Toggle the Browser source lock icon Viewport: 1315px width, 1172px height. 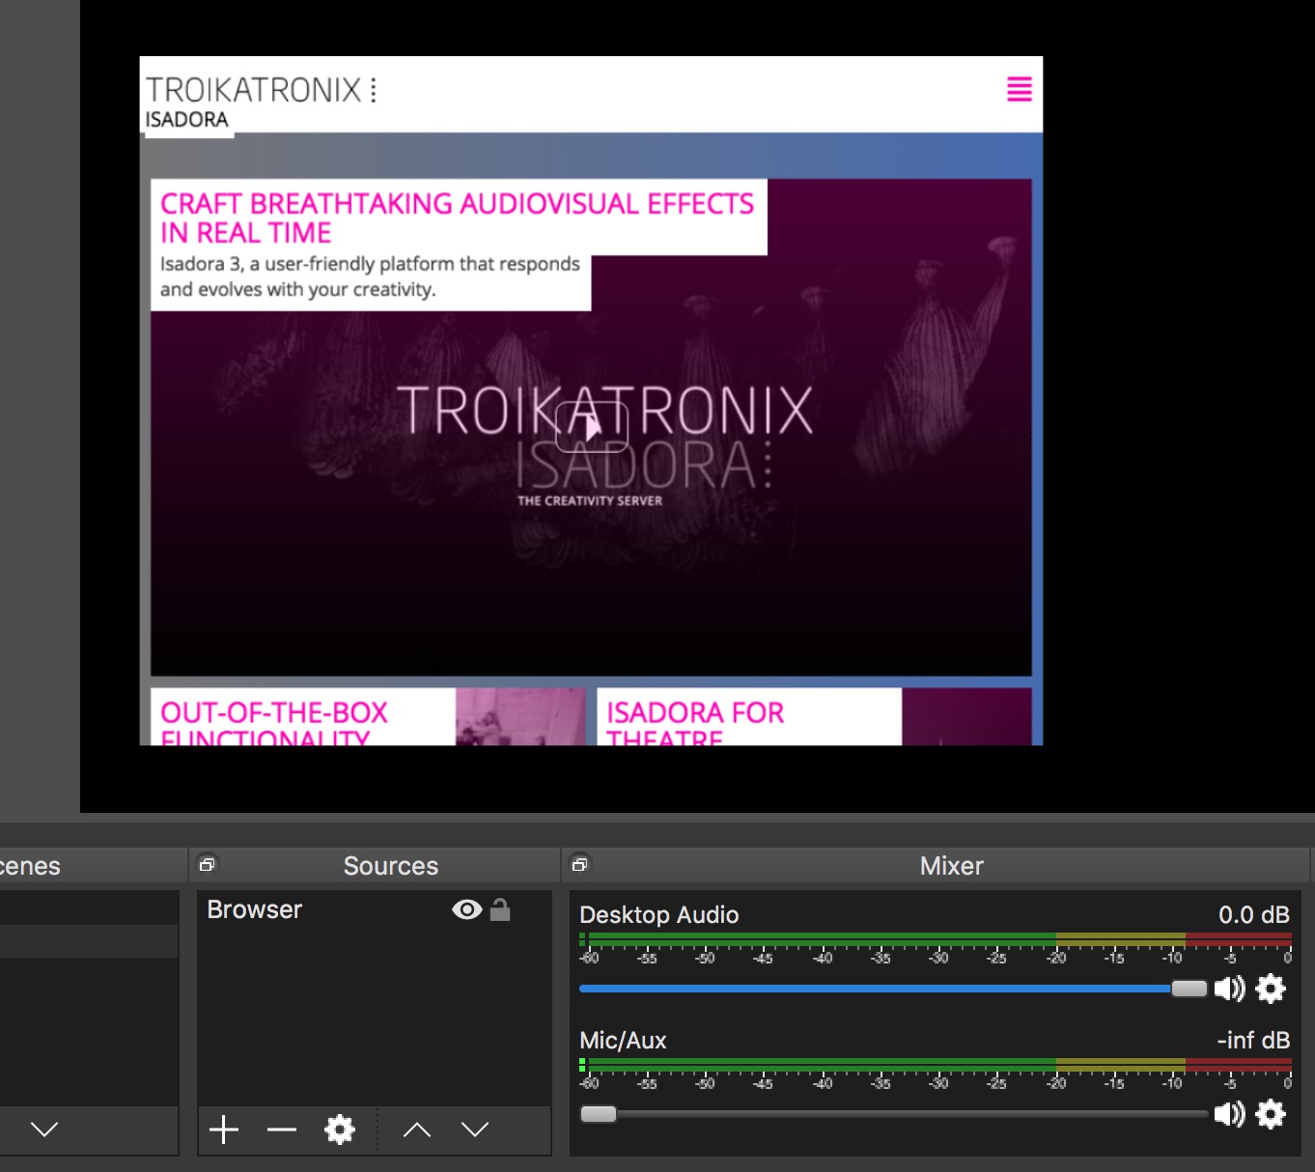pos(500,909)
